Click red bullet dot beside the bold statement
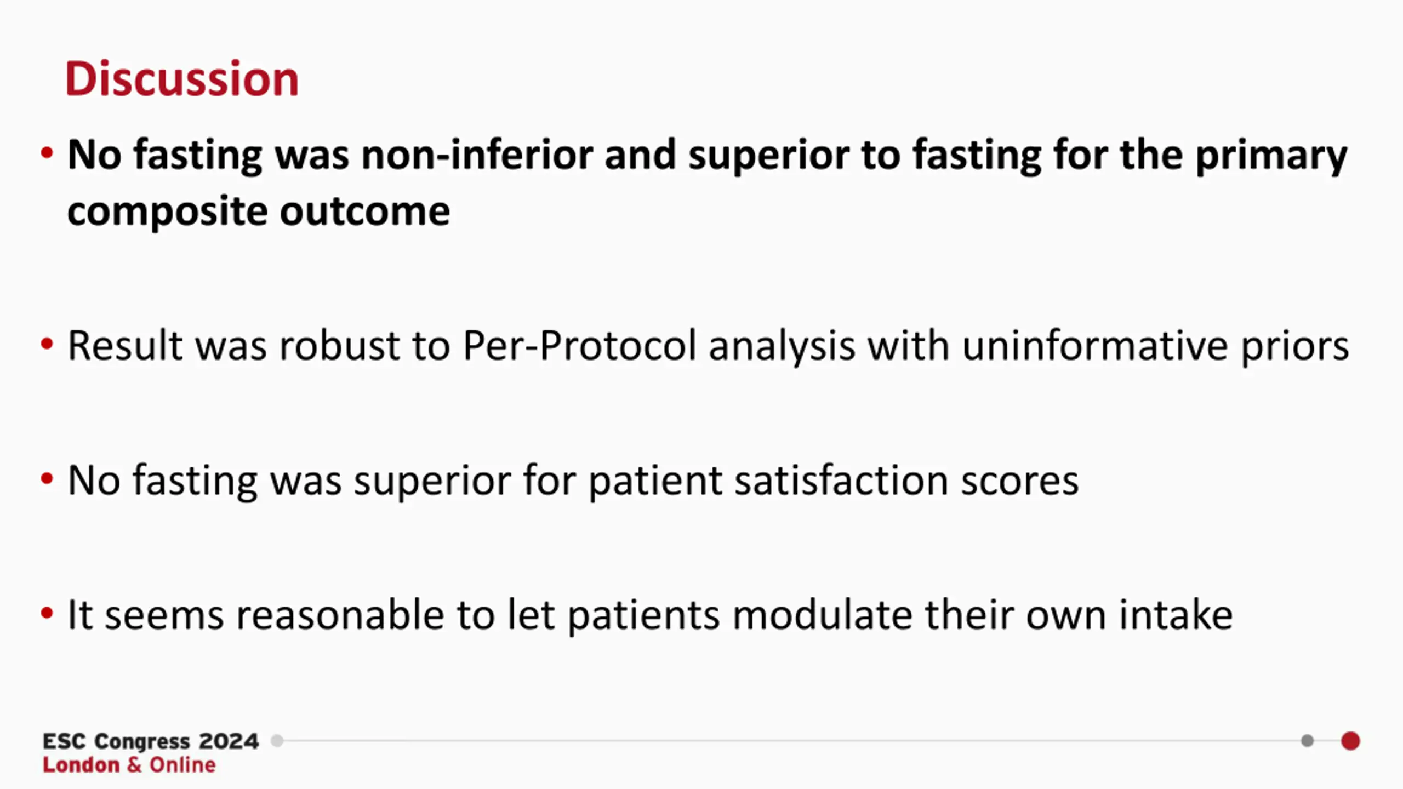This screenshot has height=789, width=1403. [x=47, y=153]
